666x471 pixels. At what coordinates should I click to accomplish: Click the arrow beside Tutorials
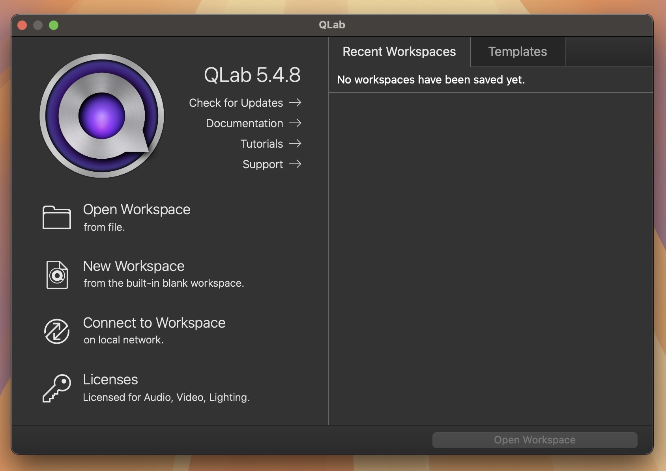[x=295, y=144]
